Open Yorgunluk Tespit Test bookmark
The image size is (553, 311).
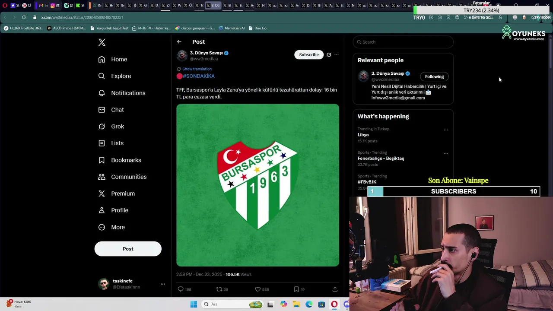point(109,28)
